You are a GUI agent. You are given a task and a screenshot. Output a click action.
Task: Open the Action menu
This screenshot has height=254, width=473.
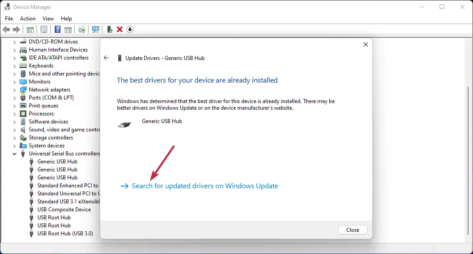click(x=28, y=19)
